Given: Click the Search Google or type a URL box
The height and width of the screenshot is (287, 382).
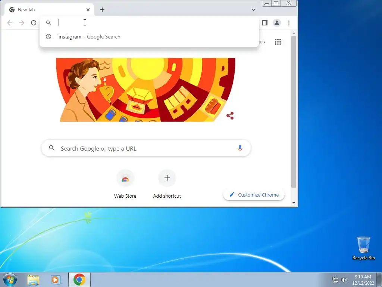Looking at the screenshot, I should pos(146,148).
